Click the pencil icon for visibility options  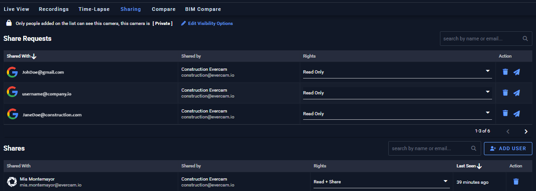tap(183, 23)
